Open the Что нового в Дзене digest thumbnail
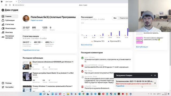Image resolution: width=171 pixels, height=96 pixels. pyautogui.click(x=139, y=40)
